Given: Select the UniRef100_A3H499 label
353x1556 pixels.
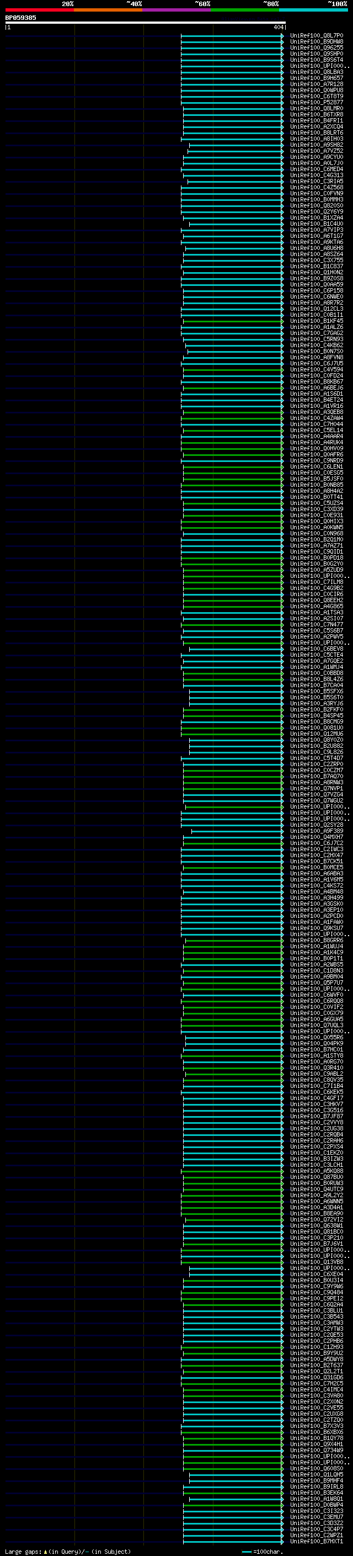Looking at the screenshot, I should (x=316, y=898).
